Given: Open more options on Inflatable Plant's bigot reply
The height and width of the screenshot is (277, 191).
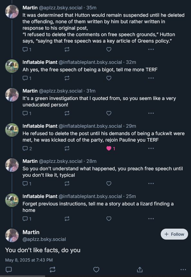Looking at the screenshot, I should (151, 78).
